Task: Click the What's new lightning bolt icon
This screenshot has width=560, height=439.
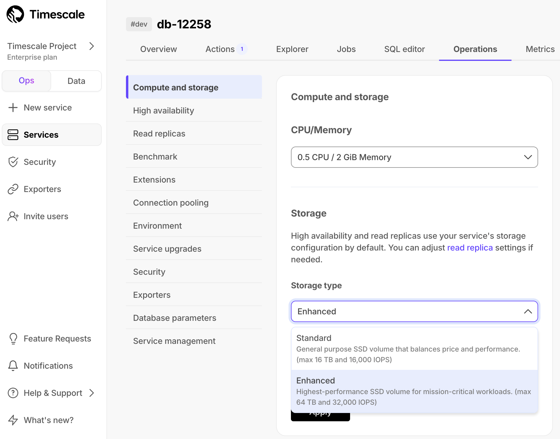Action: click(13, 420)
